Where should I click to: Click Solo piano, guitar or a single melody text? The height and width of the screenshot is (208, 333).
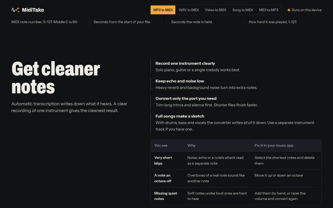198,70
